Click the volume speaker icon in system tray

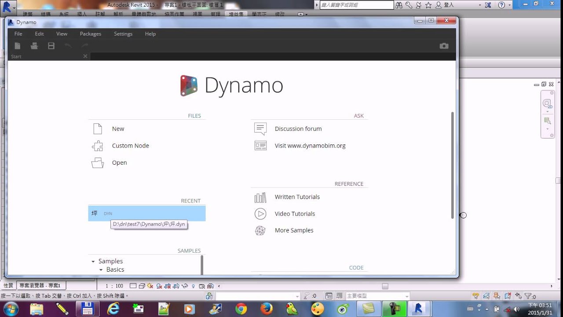click(x=516, y=309)
